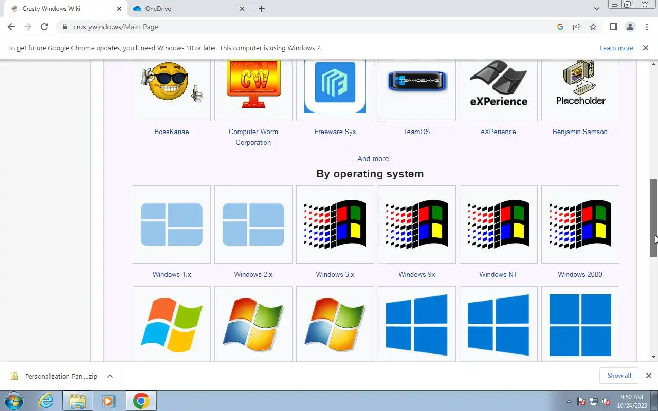Open the TeamOS text link

[417, 132]
